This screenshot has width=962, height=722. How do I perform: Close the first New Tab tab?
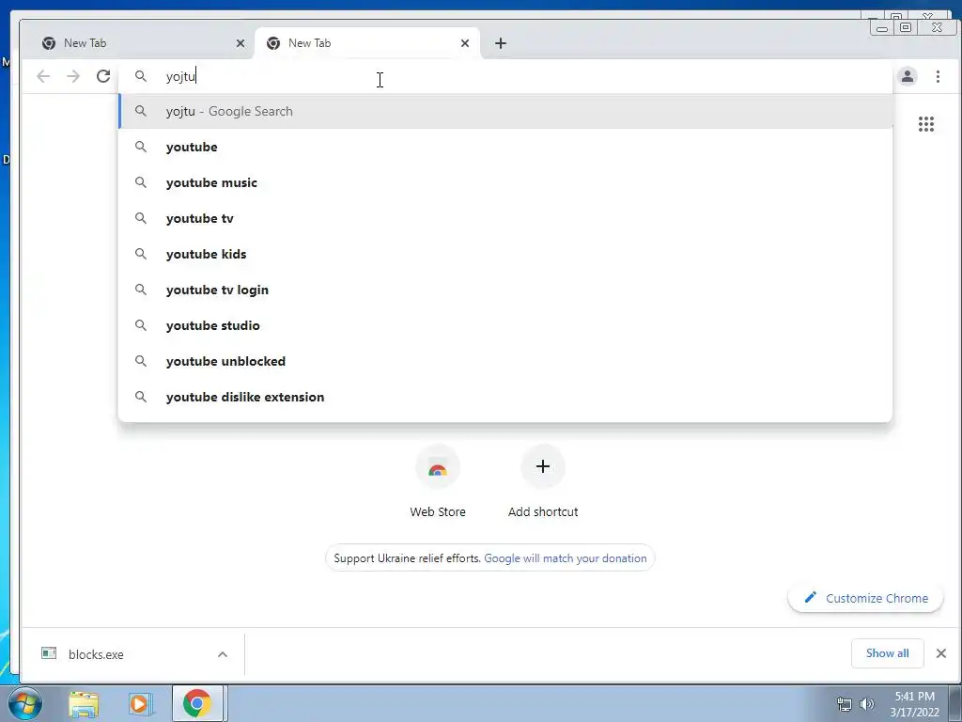pyautogui.click(x=240, y=43)
